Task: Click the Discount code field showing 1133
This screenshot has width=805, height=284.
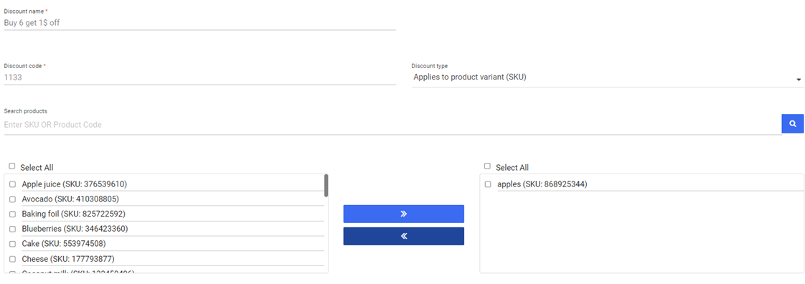Action: (199, 77)
